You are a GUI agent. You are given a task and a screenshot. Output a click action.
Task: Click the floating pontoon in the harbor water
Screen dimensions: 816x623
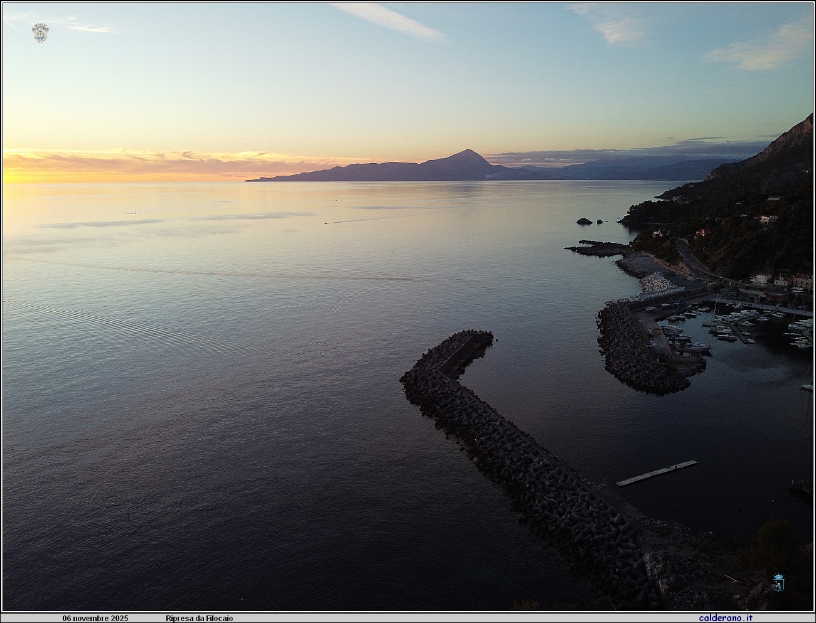click(656, 473)
